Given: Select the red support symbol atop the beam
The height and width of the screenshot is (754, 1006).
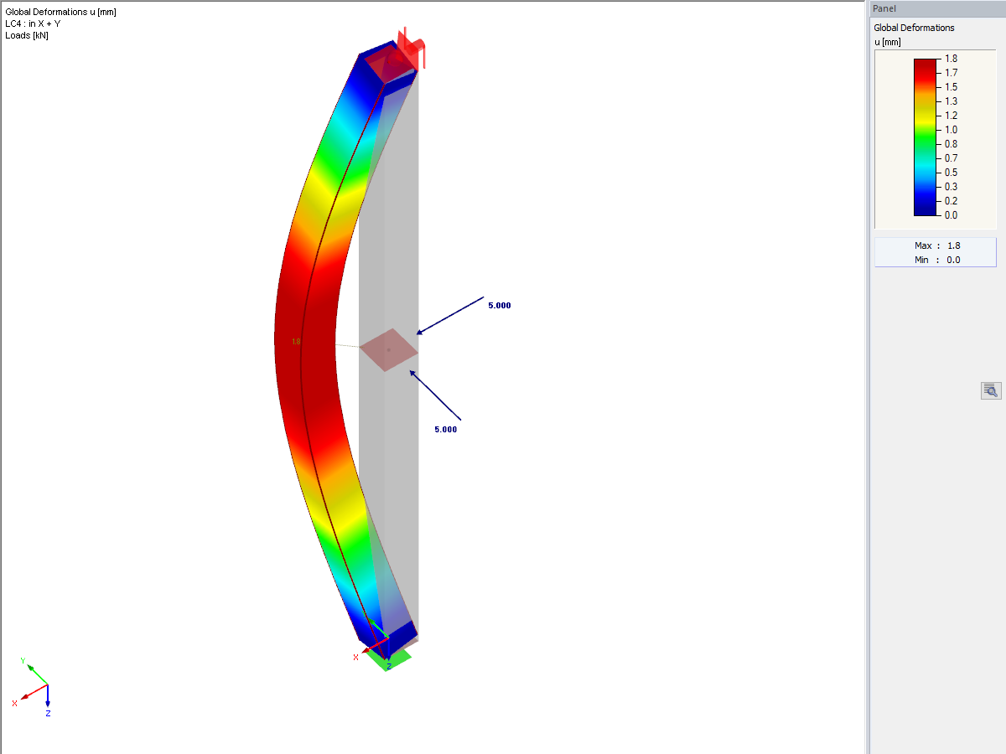Looking at the screenshot, I should (411, 49).
